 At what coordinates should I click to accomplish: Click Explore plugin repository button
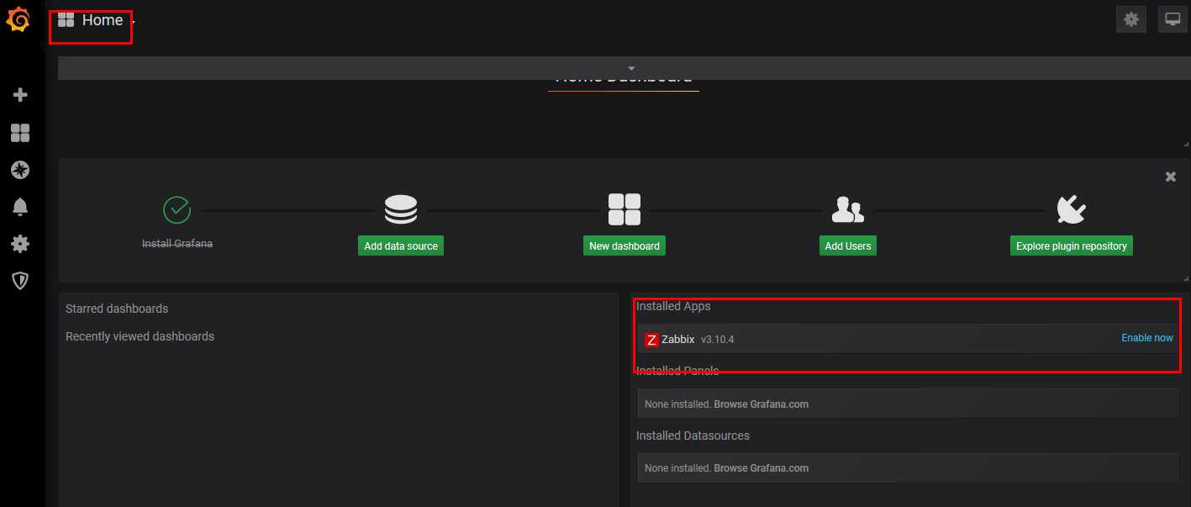[1072, 246]
